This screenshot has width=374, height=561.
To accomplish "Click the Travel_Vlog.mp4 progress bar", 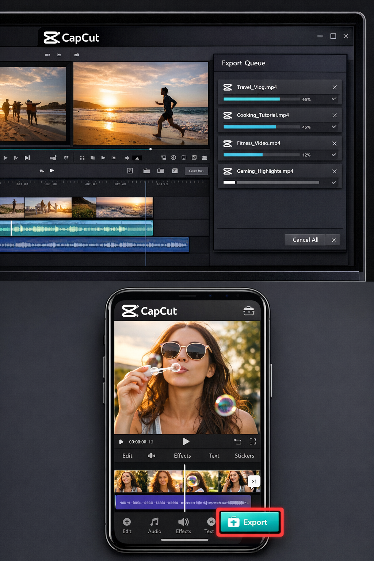I will 261,99.
